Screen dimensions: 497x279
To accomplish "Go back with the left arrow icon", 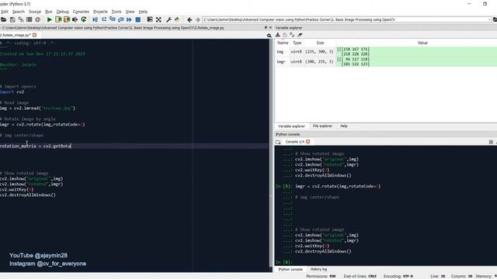I will tap(189, 19).
